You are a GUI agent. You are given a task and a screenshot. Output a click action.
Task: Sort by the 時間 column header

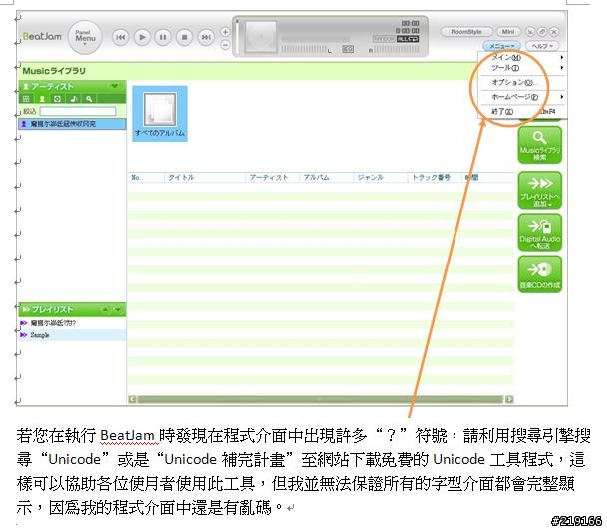click(x=487, y=177)
